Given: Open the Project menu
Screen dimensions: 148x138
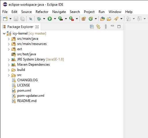Looking at the screenshot, I should click(89, 12).
